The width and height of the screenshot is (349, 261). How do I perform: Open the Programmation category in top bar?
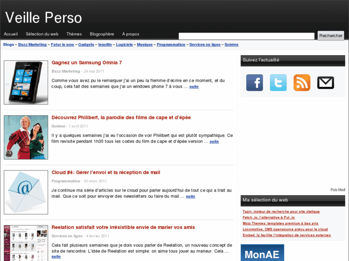[171, 45]
